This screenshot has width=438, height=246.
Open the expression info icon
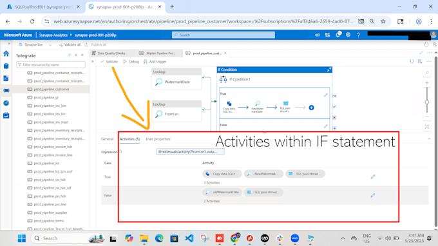coord(120,151)
